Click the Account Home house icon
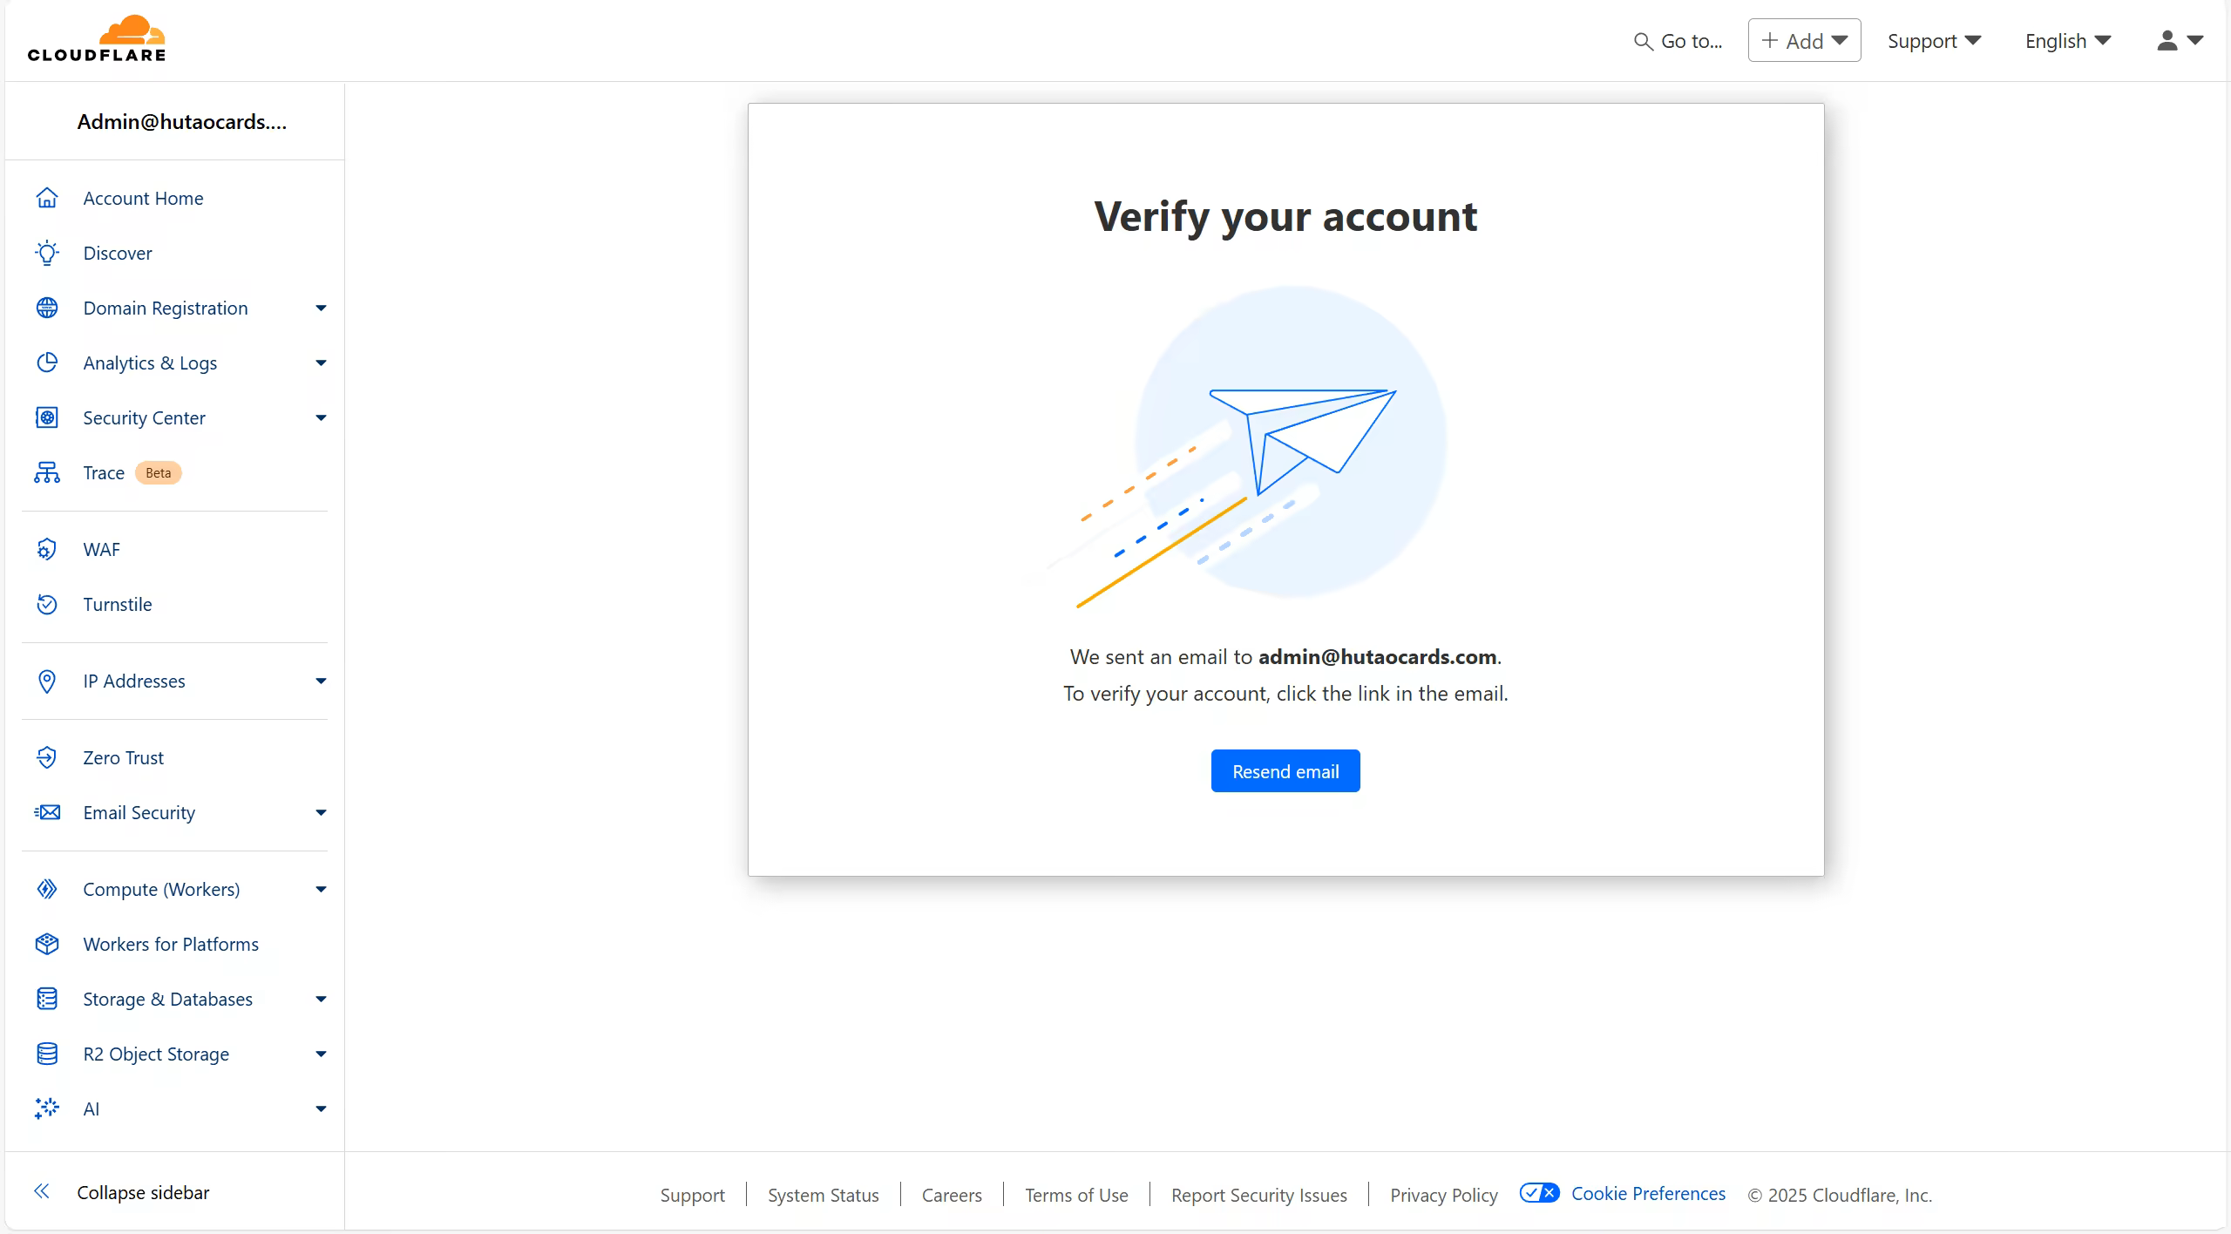Screen dimensions: 2231x1234 pos(47,199)
